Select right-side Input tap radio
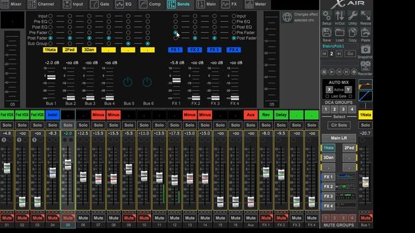415x233 pixels. pyautogui.click(x=233, y=16)
